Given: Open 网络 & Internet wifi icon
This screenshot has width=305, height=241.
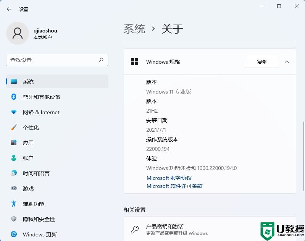Looking at the screenshot, I should pos(14,112).
